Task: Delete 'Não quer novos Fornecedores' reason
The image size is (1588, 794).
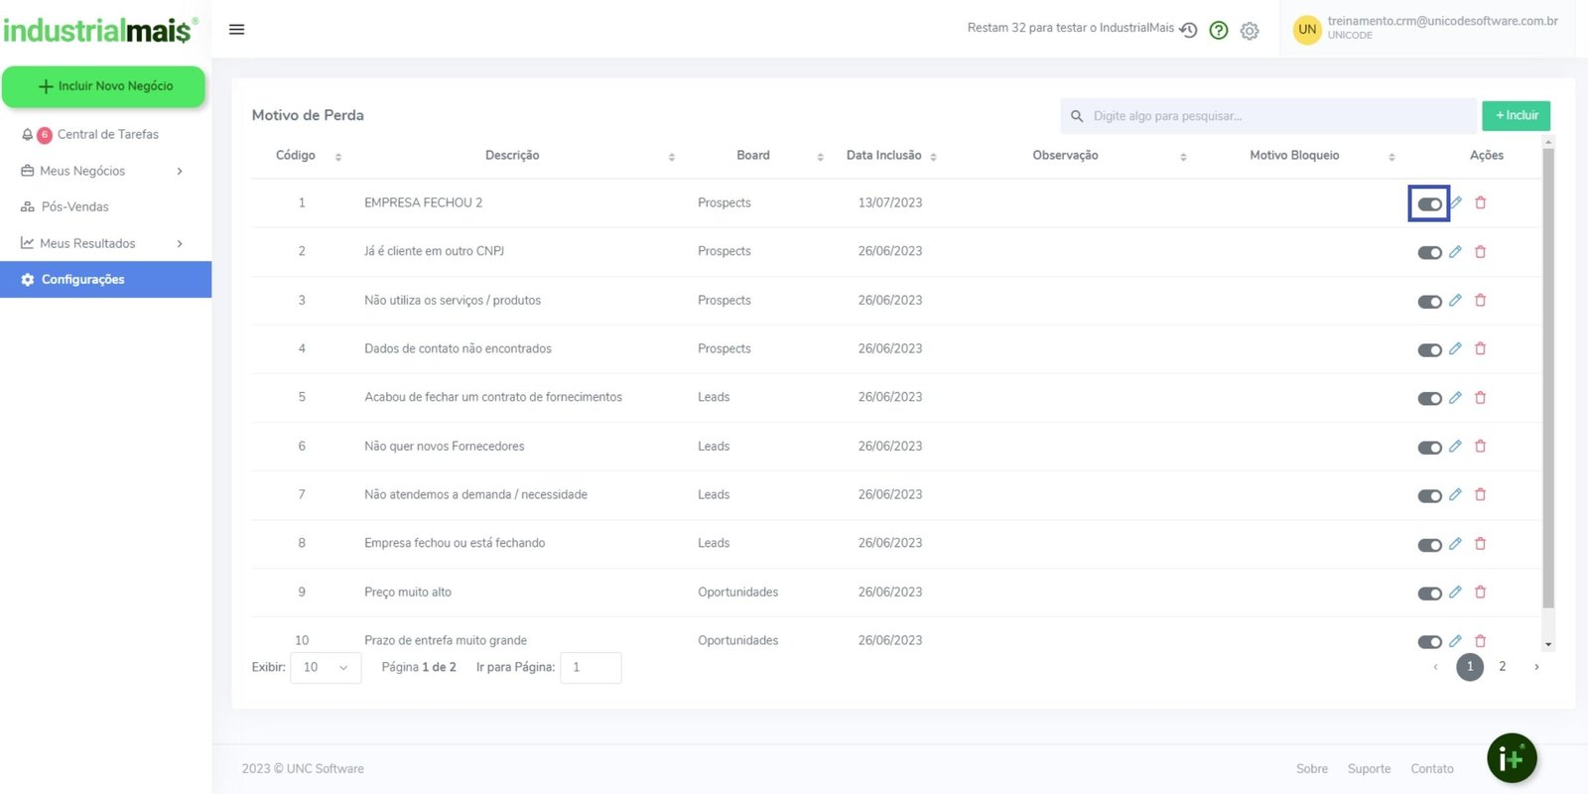Action: (1480, 447)
